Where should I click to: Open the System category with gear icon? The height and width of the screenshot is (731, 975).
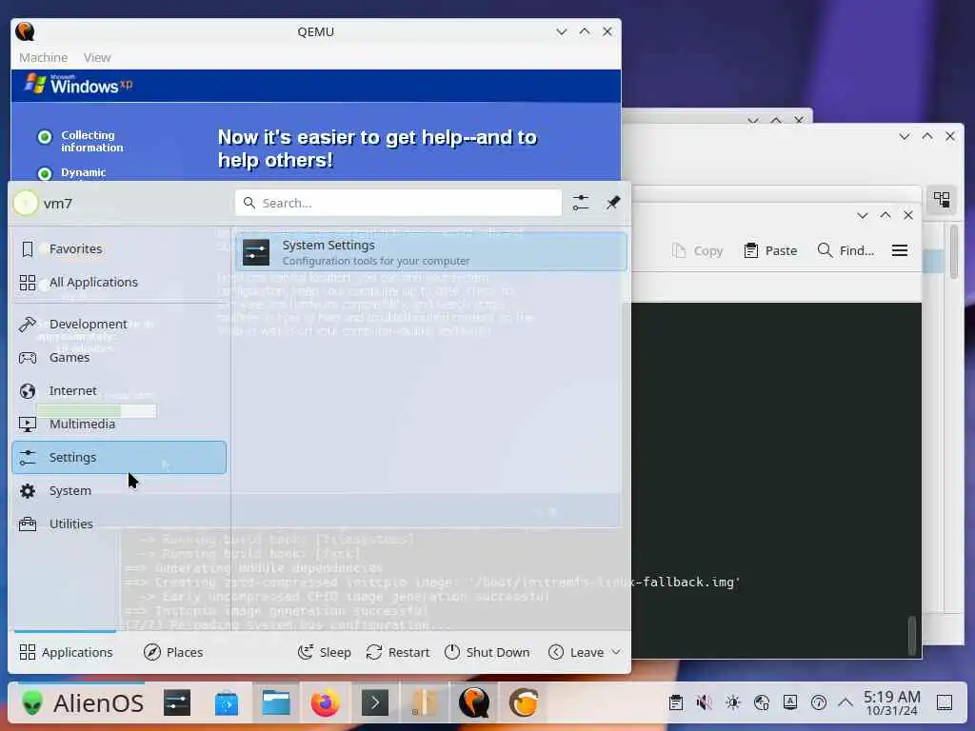(x=119, y=491)
